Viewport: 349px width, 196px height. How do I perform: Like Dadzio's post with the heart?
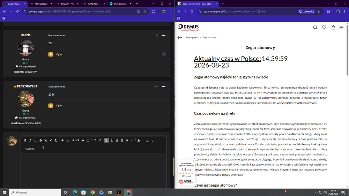(164, 54)
